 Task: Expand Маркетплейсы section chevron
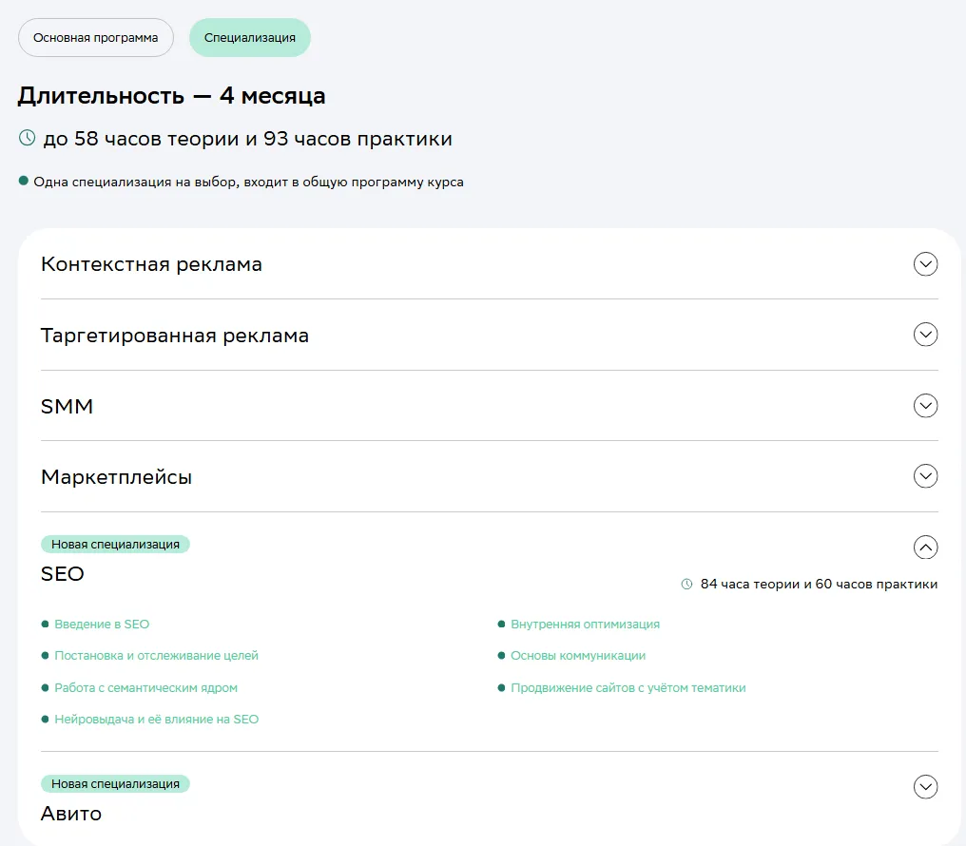[925, 476]
